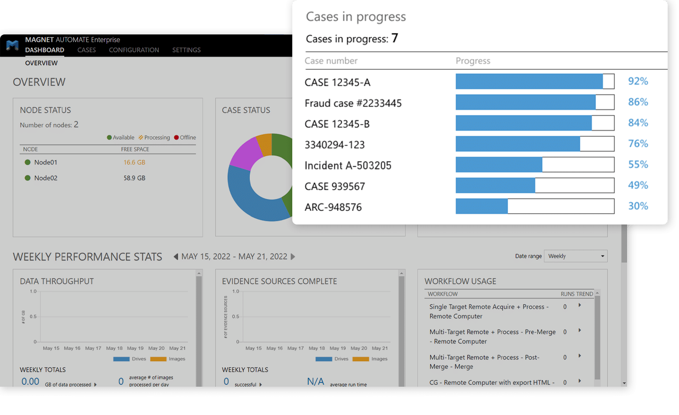Click the Node02 green status indicator
The image size is (679, 415).
coord(27,178)
